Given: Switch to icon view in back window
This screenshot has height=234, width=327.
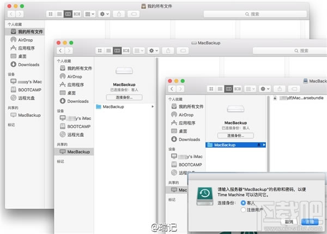Looking at the screenshot, I should click(51, 14).
